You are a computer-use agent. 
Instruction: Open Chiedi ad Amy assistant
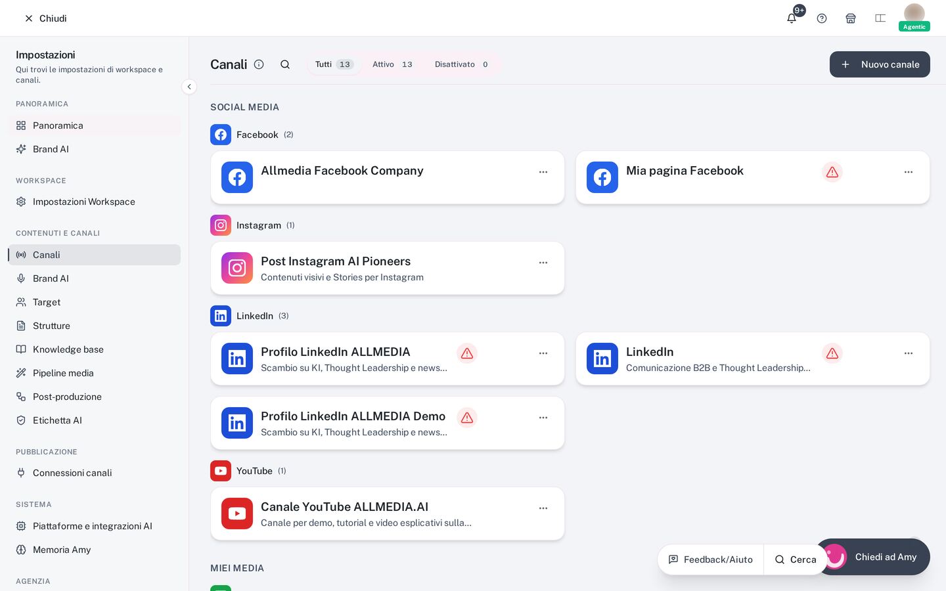(874, 557)
